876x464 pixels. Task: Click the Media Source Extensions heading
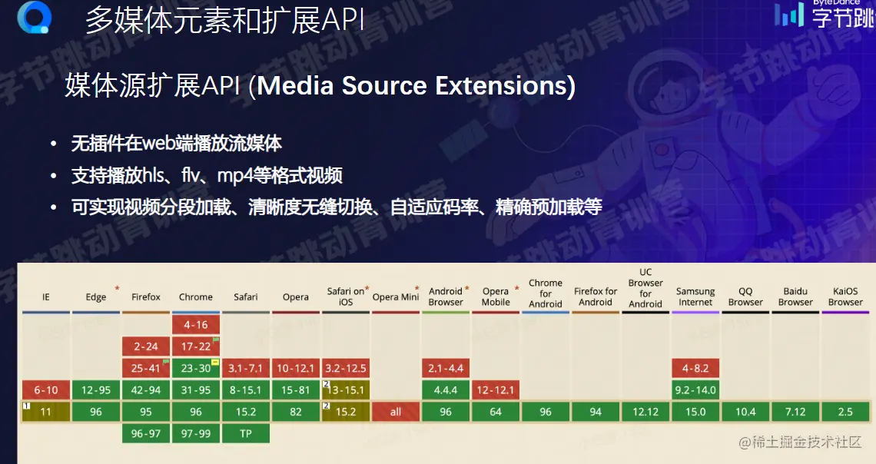pyautogui.click(x=320, y=86)
